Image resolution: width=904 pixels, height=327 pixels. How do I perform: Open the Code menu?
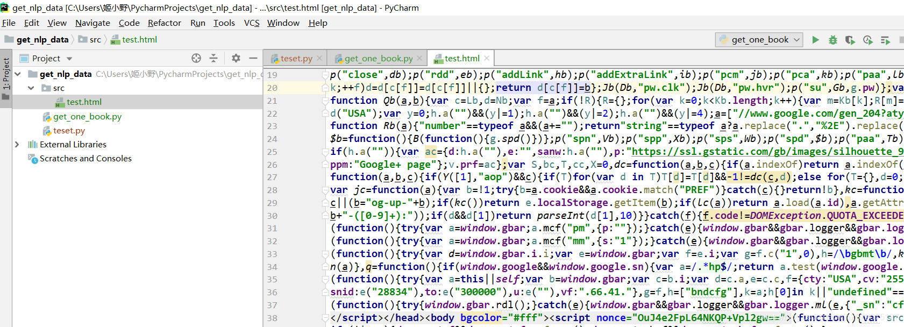(x=129, y=23)
